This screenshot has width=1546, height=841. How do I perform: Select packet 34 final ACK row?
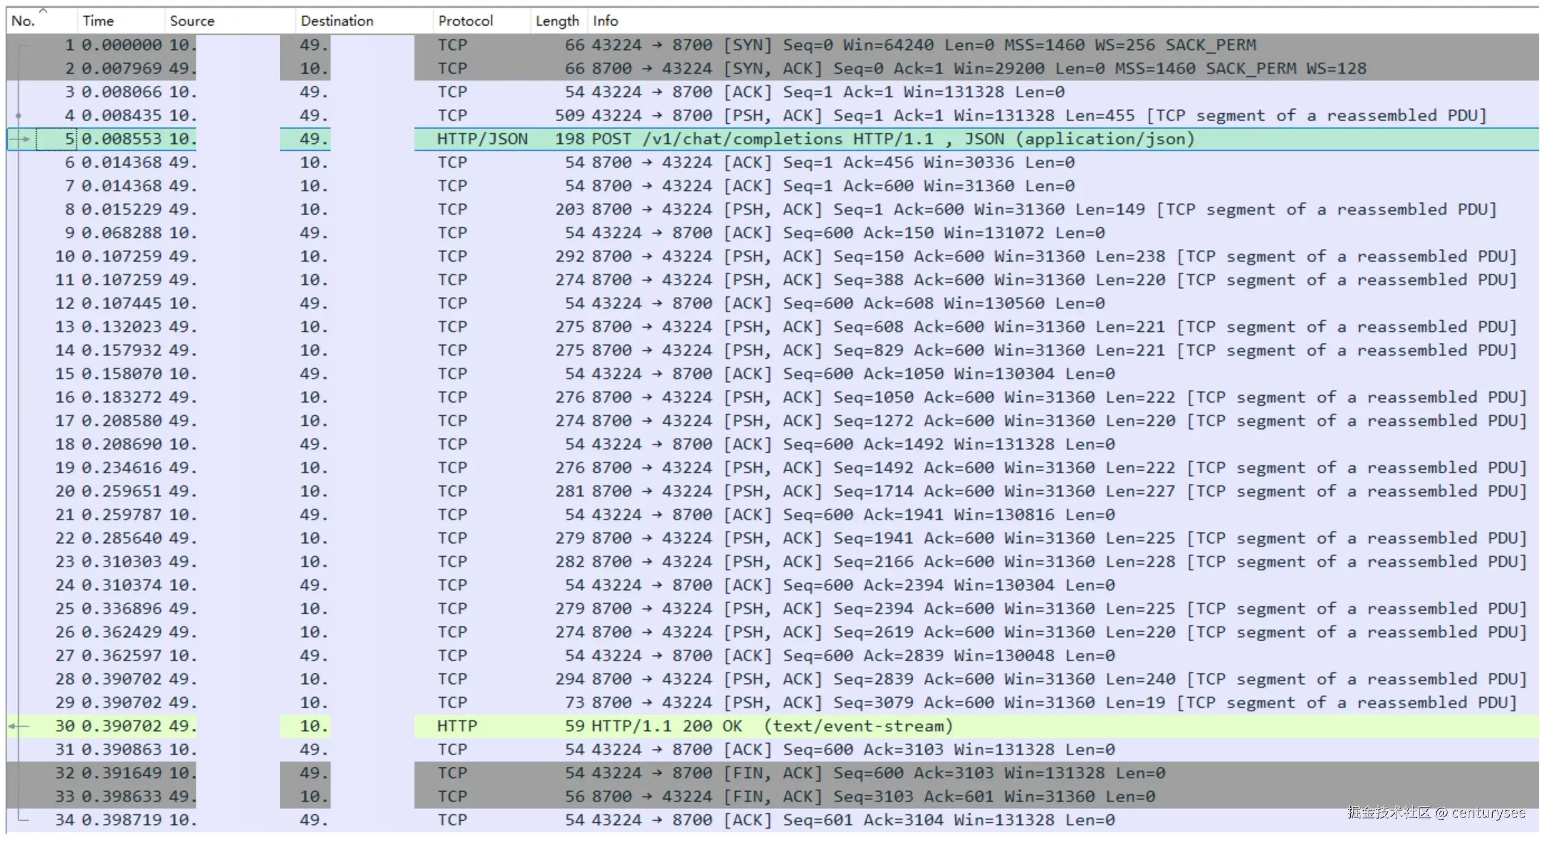point(747,820)
